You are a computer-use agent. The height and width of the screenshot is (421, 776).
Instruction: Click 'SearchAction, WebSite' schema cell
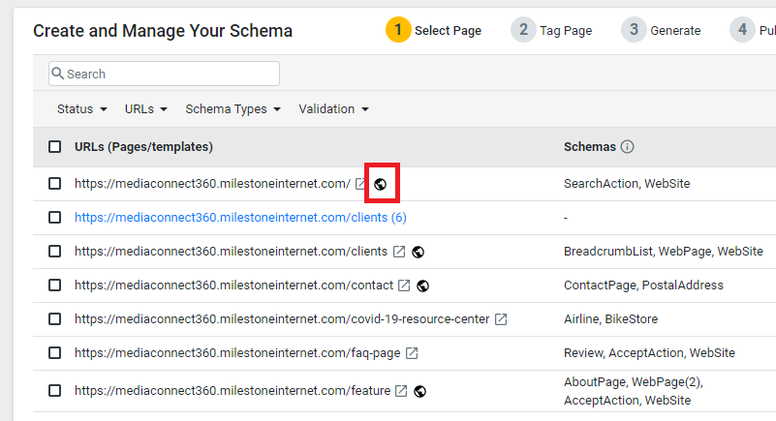(x=627, y=184)
